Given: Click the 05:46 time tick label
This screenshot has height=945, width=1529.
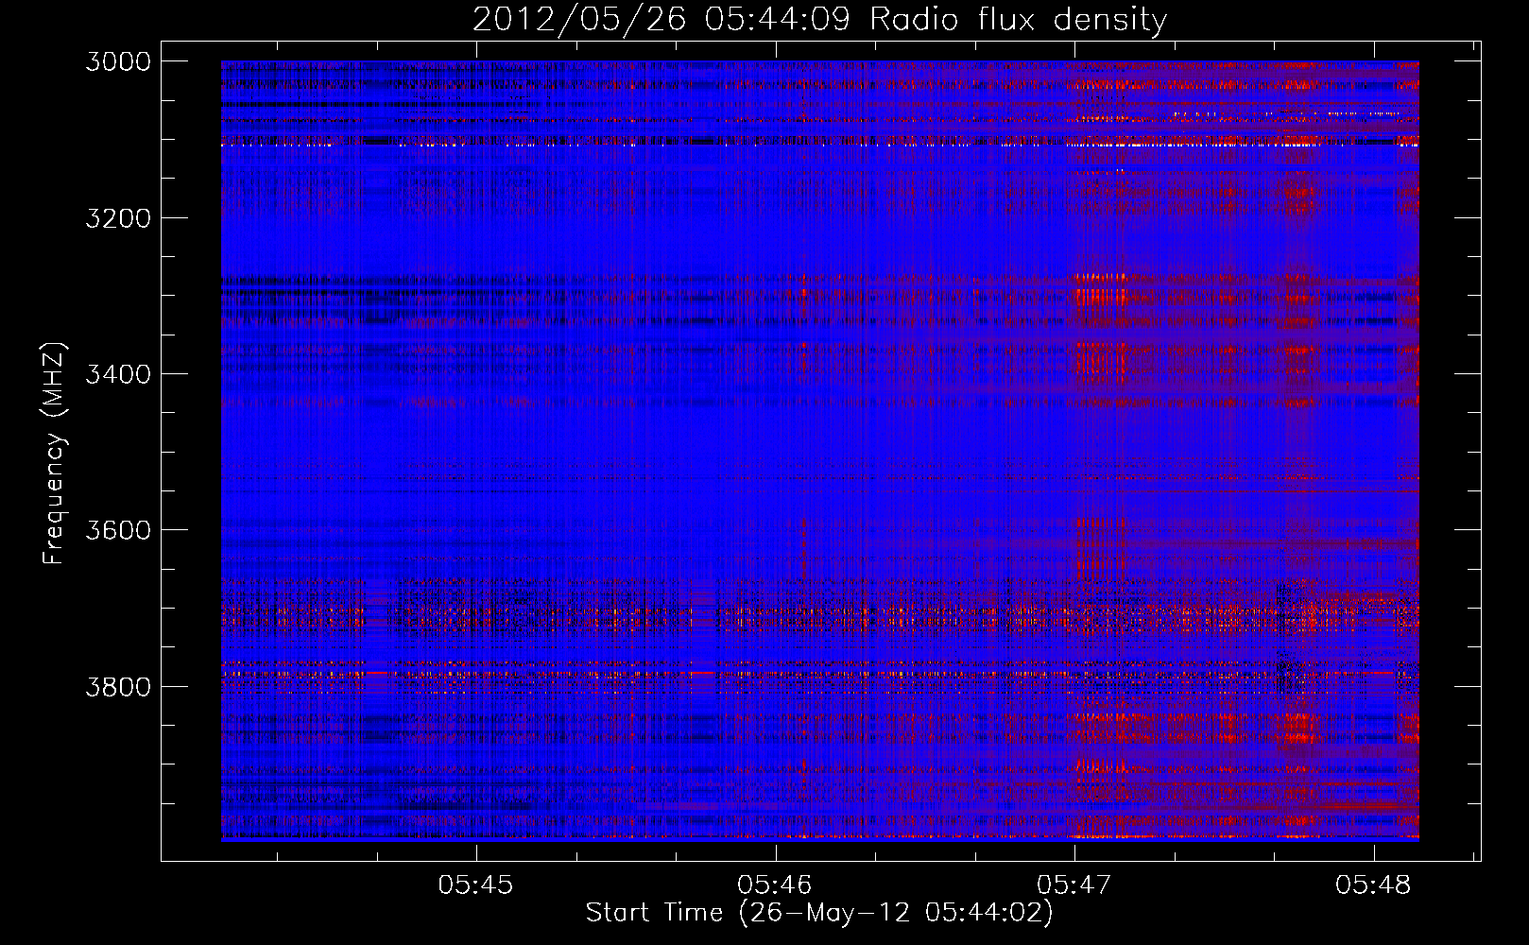Looking at the screenshot, I should 775,885.
